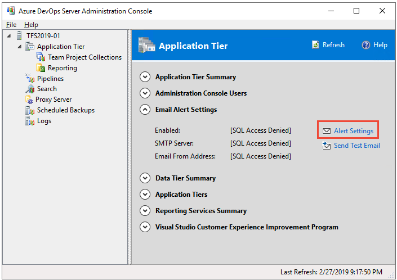Image resolution: width=397 pixels, height=280 pixels.
Task: Click the Email From Address value
Action: click(261, 156)
